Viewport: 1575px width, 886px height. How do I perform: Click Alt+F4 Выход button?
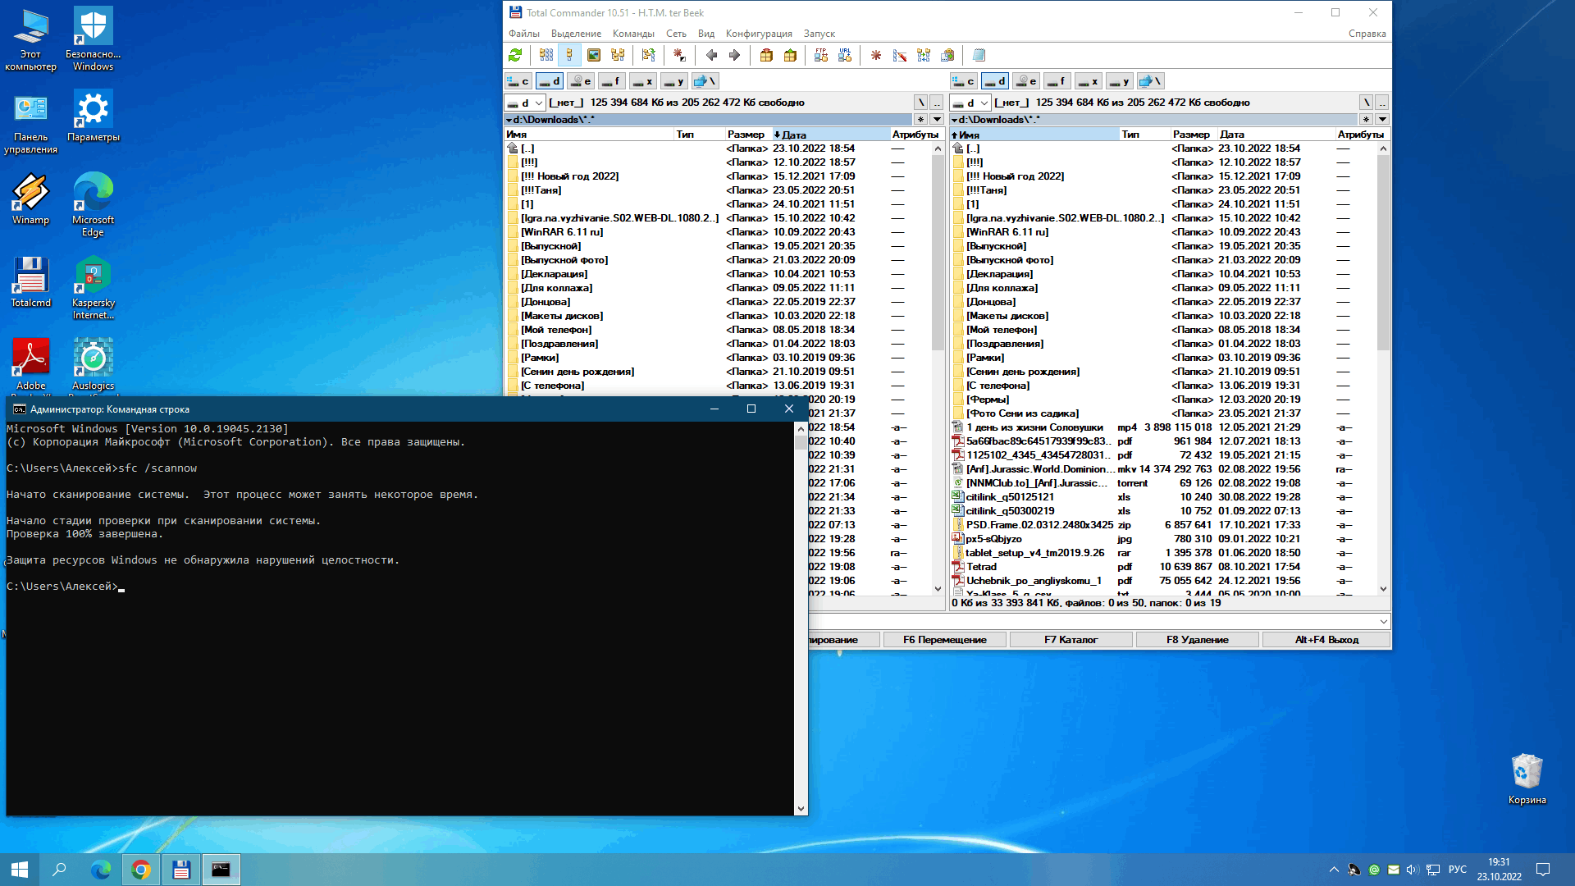click(1326, 640)
